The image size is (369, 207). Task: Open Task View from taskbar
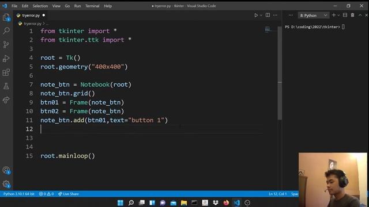click(142, 202)
